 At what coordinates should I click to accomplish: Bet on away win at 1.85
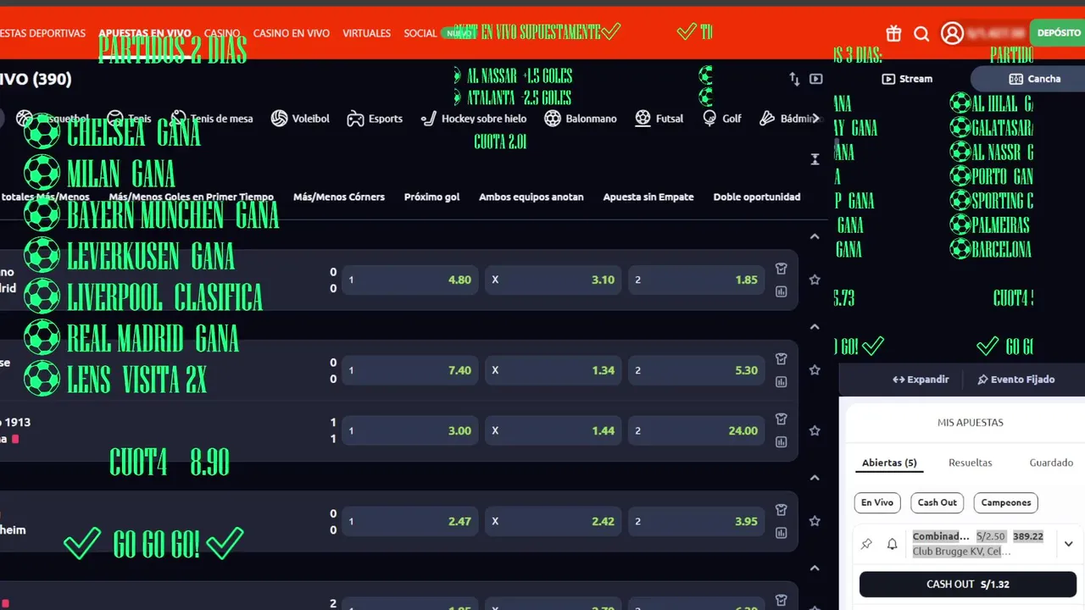(x=697, y=280)
